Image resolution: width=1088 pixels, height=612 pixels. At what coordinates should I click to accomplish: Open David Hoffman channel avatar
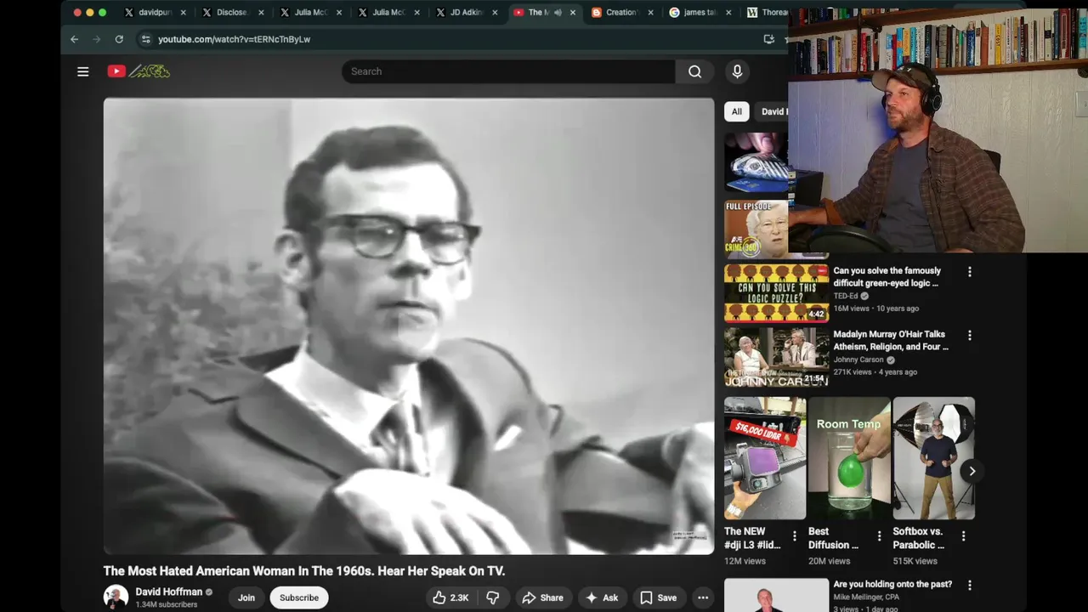116,598
